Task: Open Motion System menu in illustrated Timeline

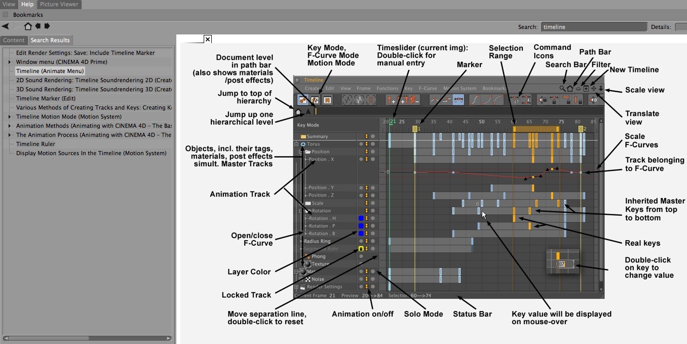Action: pos(460,88)
